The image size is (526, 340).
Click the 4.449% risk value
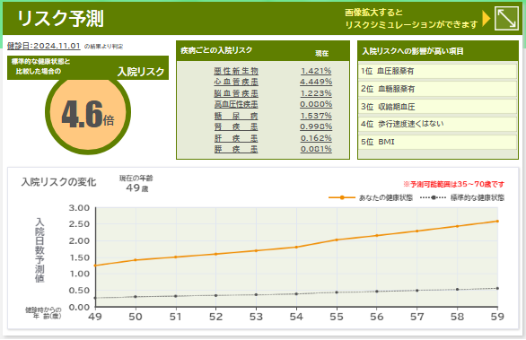pos(316,82)
